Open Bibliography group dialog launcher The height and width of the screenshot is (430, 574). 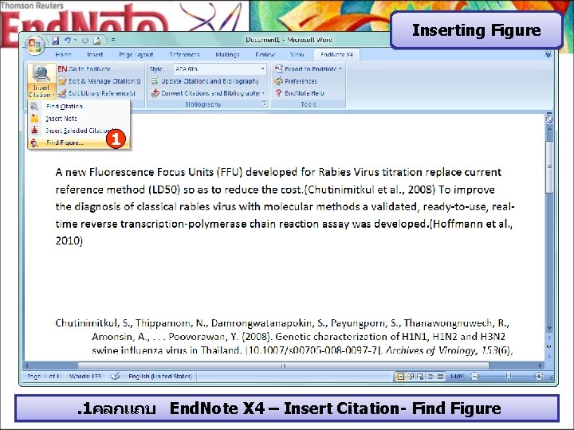click(264, 104)
